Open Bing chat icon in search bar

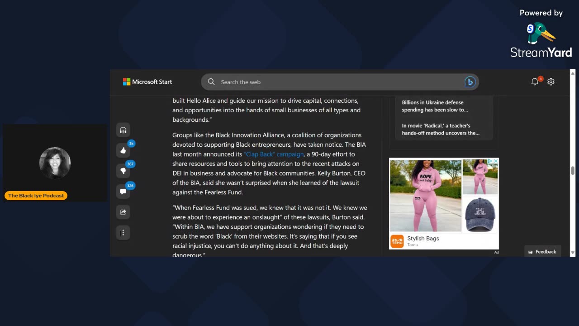click(470, 82)
